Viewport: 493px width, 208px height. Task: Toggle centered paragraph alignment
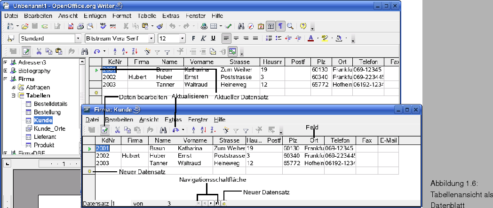tap(236, 39)
